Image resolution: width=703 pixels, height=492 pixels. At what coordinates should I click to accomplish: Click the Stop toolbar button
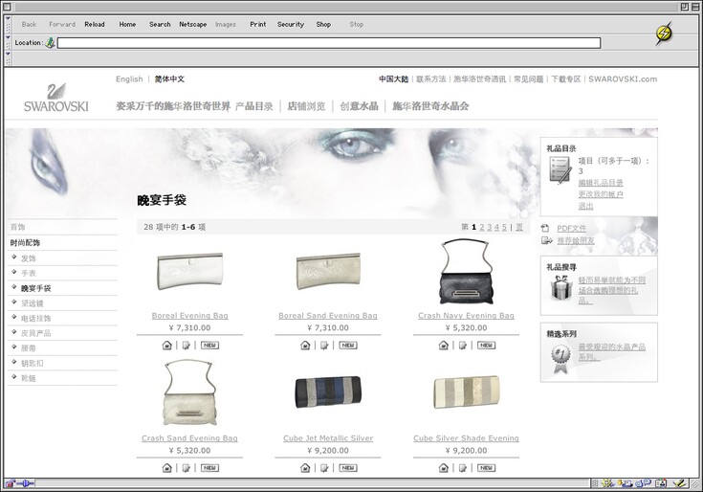(357, 24)
